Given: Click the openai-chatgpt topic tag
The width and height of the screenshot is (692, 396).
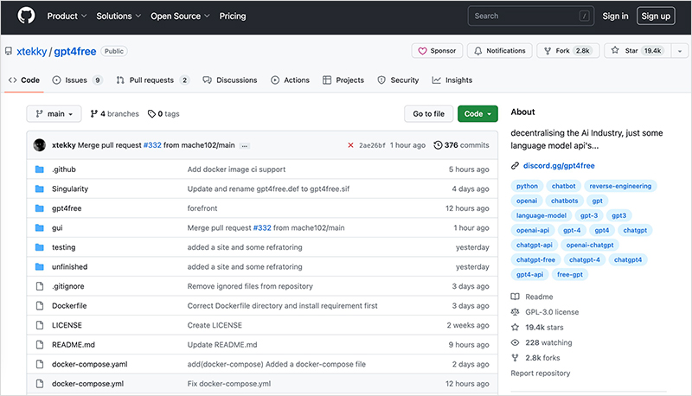Looking at the screenshot, I should point(590,245).
